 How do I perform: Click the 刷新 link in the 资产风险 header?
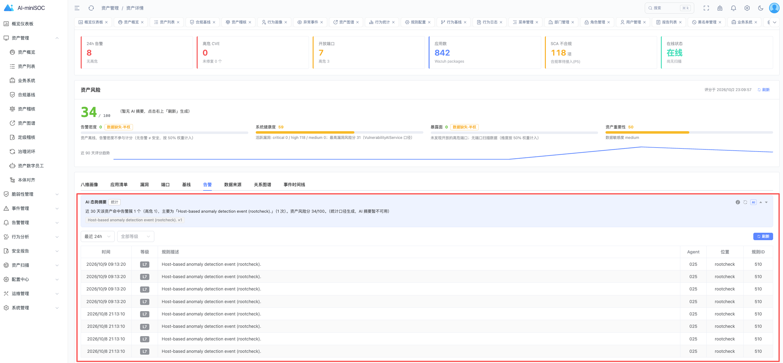(x=764, y=90)
